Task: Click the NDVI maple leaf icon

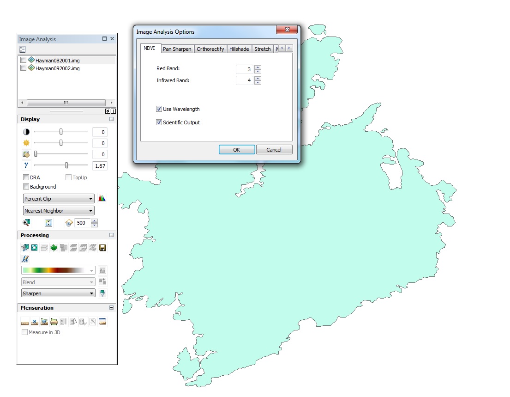Action: click(54, 248)
